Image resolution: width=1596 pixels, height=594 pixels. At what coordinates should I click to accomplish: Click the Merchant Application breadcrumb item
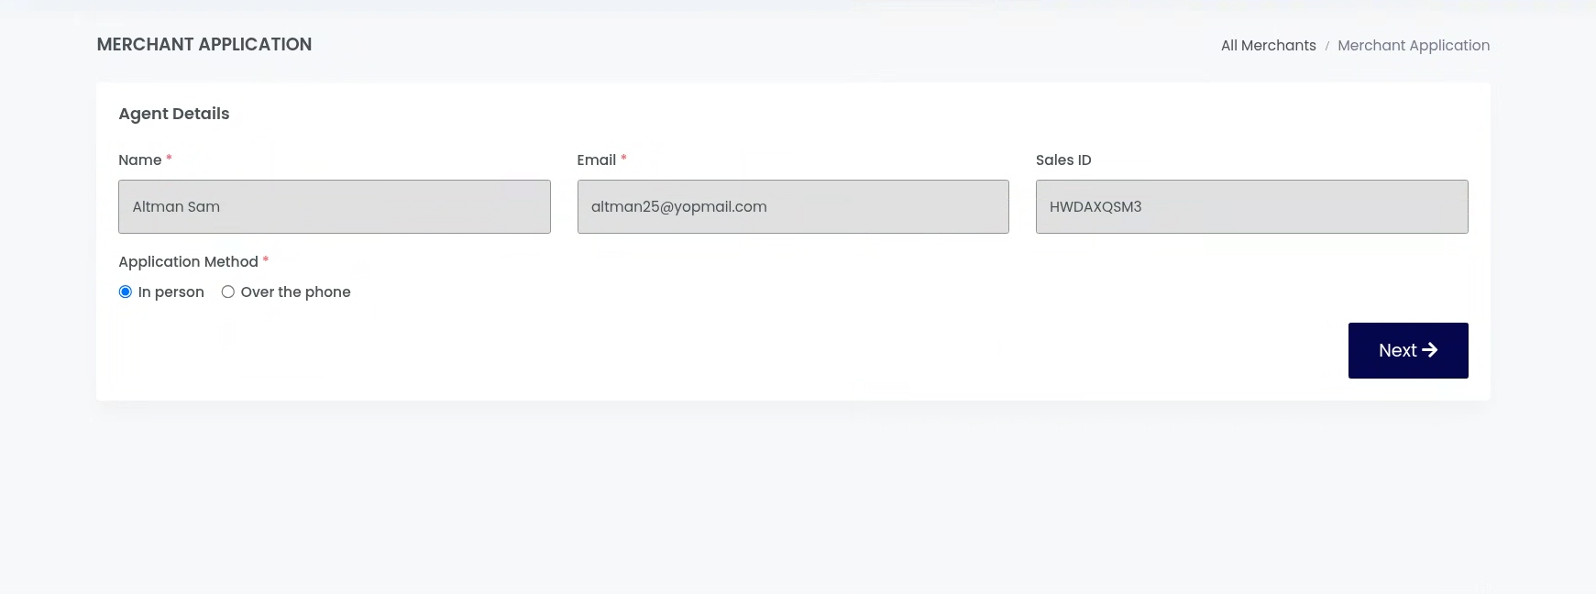[1413, 45]
